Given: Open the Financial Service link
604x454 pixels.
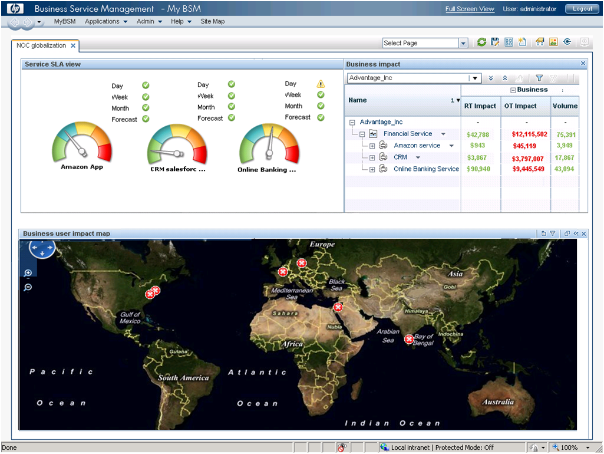Looking at the screenshot, I should pos(408,134).
